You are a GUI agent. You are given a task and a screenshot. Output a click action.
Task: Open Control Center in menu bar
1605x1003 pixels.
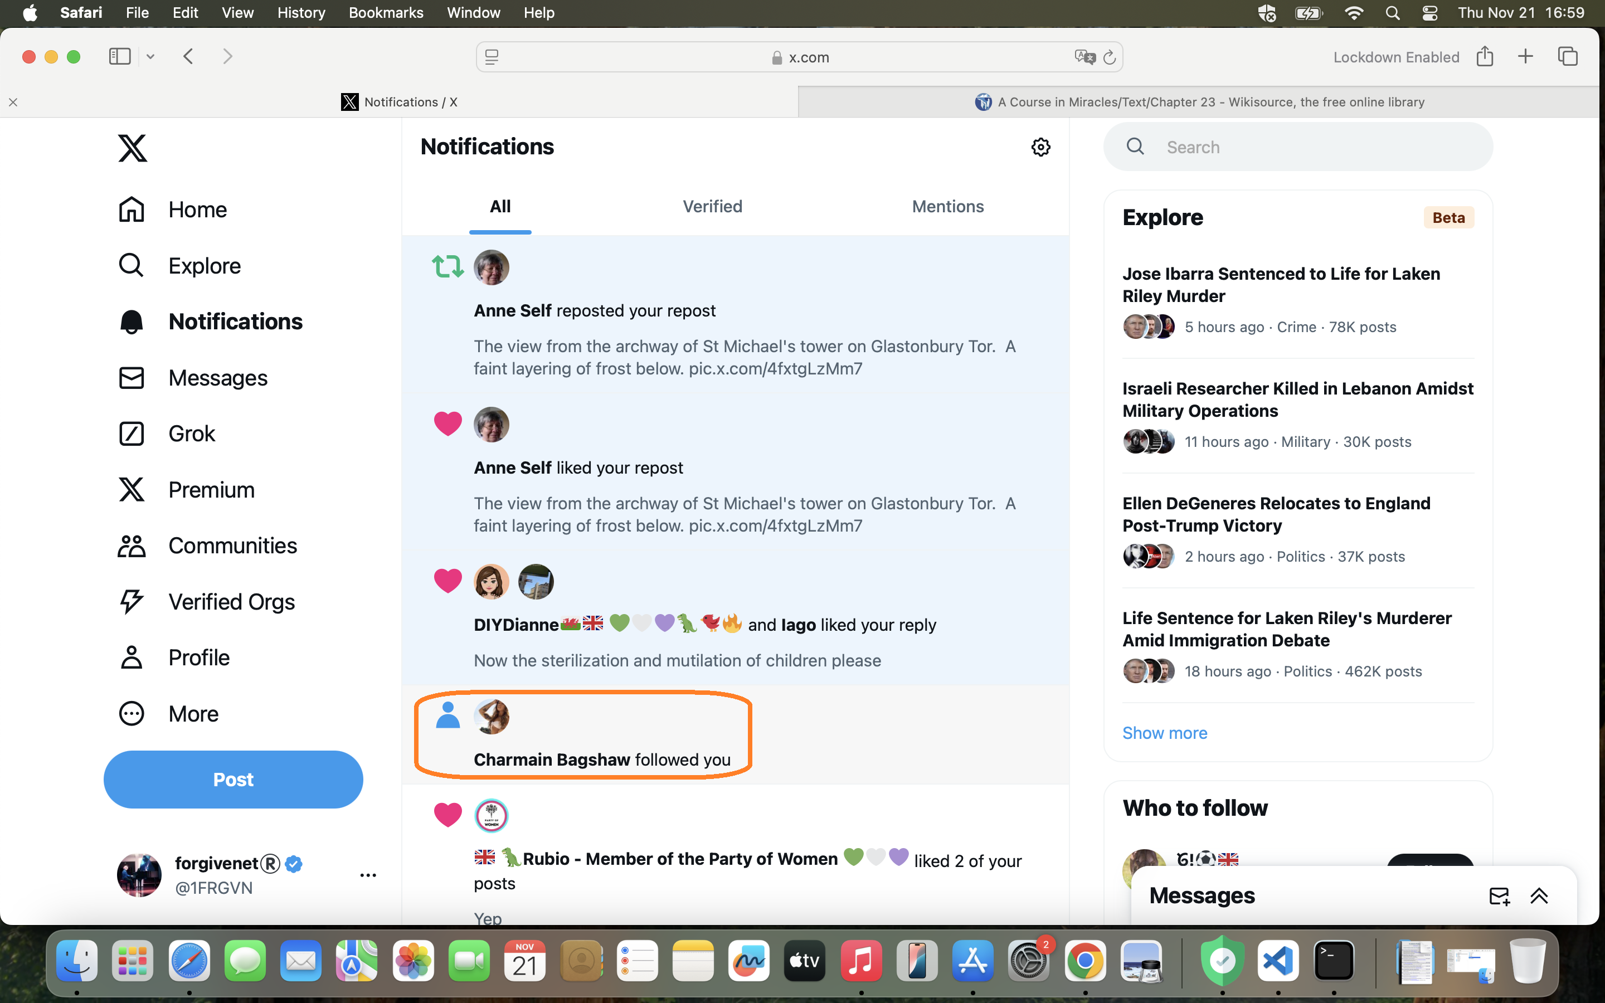tap(1429, 13)
